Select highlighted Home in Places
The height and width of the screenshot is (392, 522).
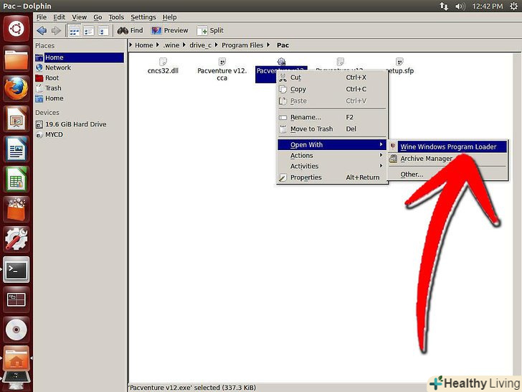[x=79, y=57]
